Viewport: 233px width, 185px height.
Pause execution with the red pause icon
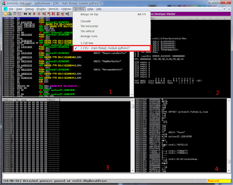[39, 14]
